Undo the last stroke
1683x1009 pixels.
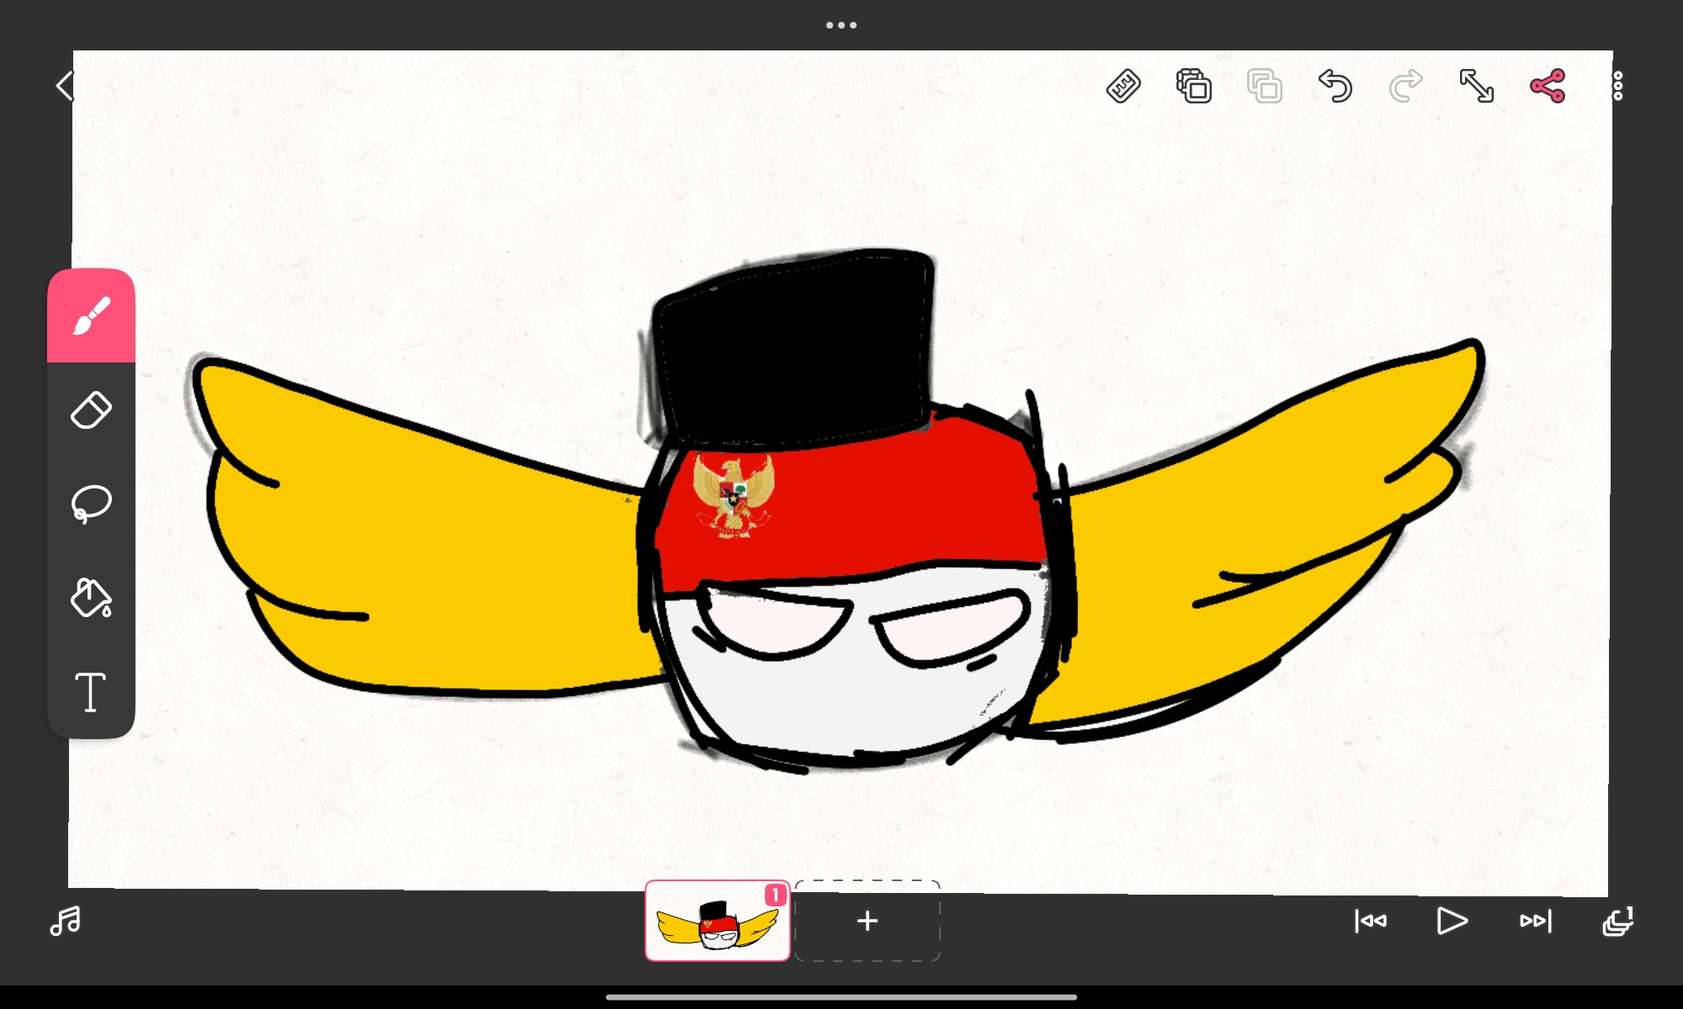coord(1335,86)
